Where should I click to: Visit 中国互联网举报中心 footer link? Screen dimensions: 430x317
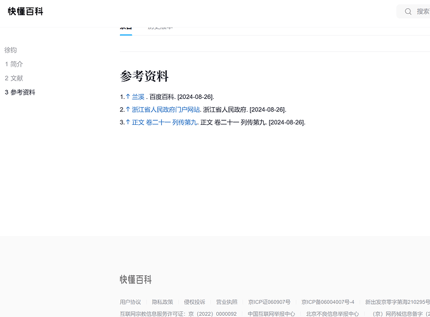tap(271, 313)
